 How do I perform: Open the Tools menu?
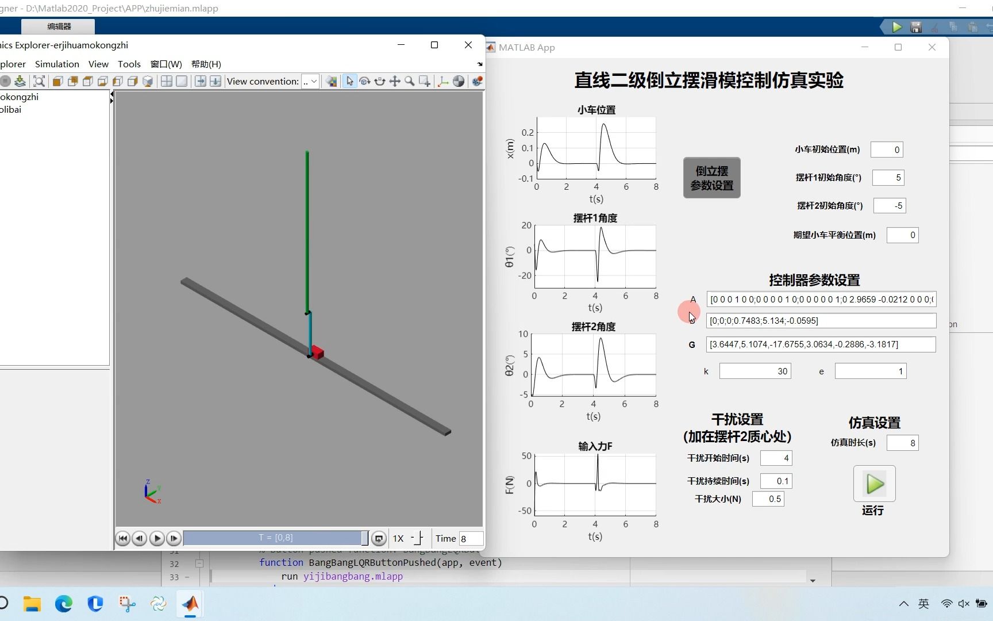[x=129, y=64]
